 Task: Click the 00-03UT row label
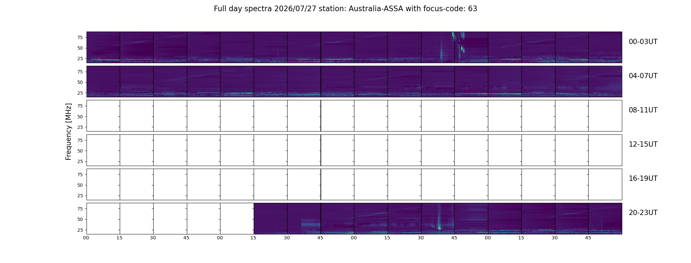coord(643,42)
